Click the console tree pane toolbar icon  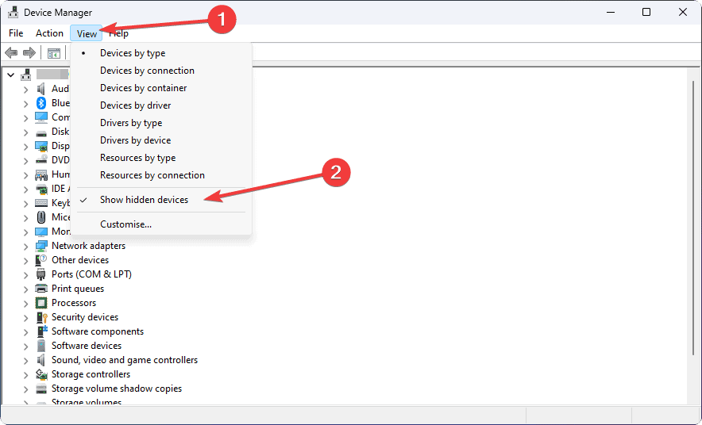pos(54,53)
